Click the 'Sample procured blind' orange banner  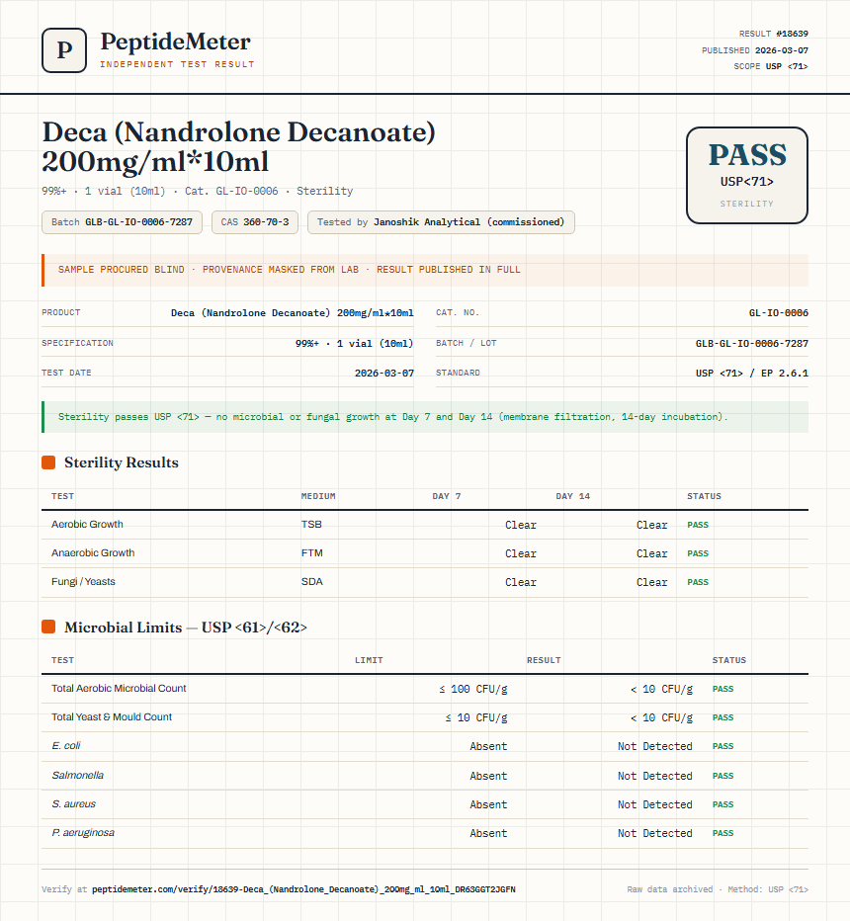[x=425, y=270]
